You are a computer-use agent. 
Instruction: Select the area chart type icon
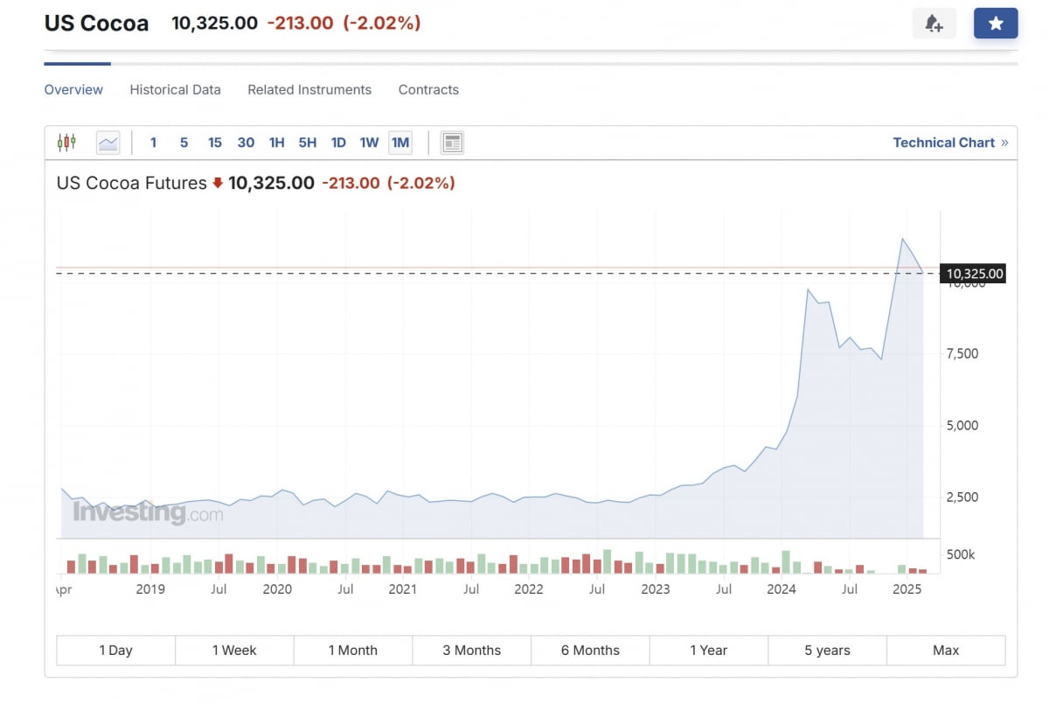pos(108,143)
